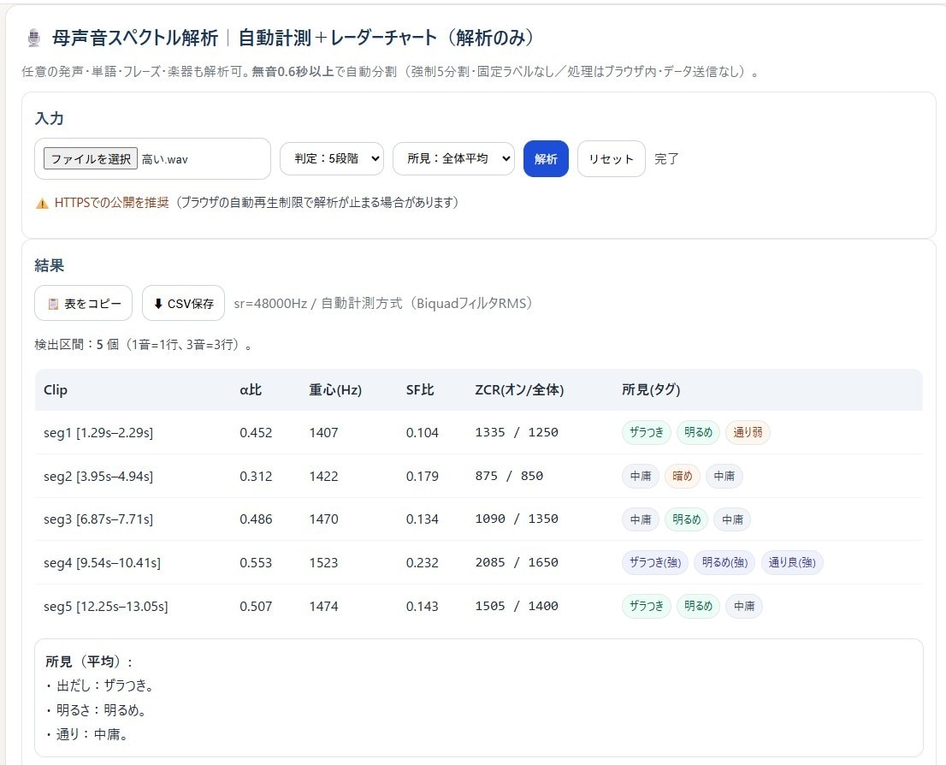
Task: Click the centroid value 1407
Action: pos(323,433)
